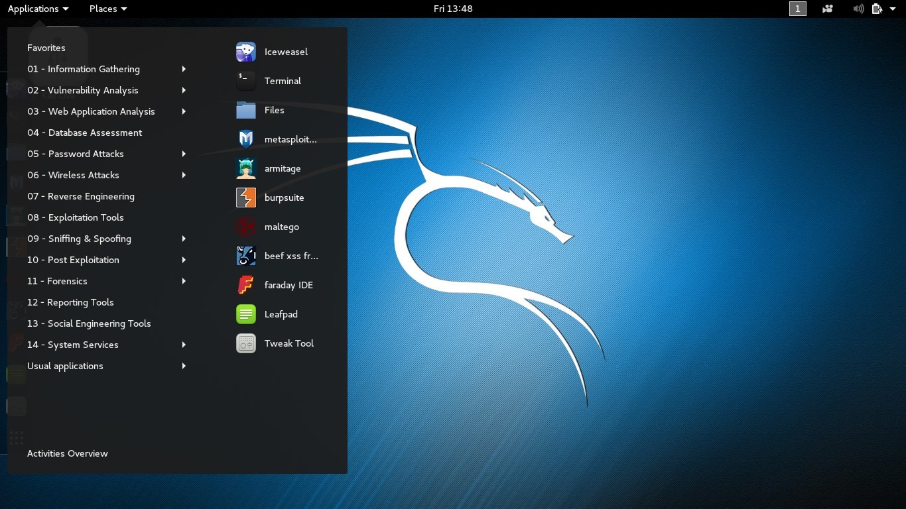
Task: Open the volume control in system tray
Action: (858, 9)
